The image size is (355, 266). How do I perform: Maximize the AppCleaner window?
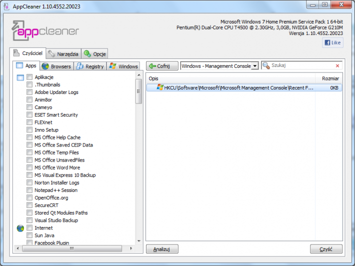click(324, 5)
